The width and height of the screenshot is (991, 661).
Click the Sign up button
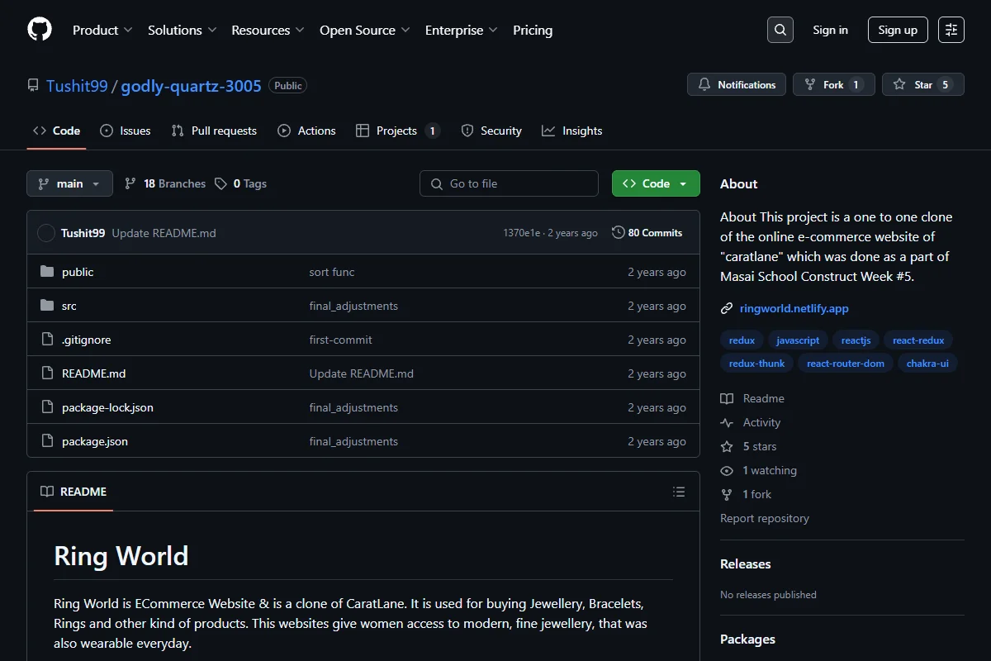898,30
